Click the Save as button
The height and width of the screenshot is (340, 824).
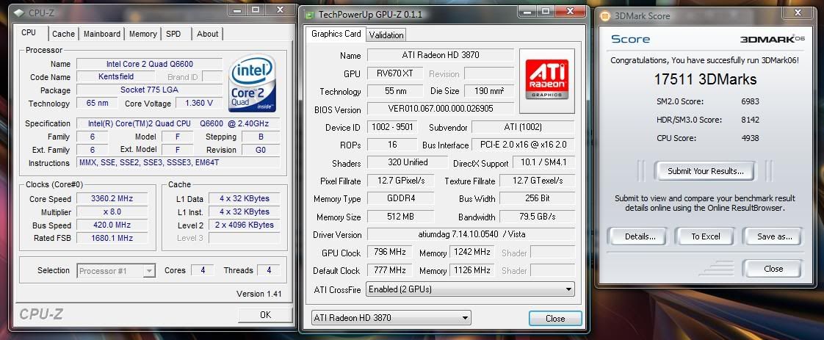click(774, 236)
